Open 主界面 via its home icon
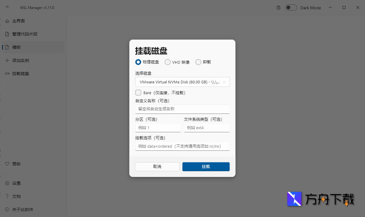365x217 pixels. pyautogui.click(x=7, y=21)
